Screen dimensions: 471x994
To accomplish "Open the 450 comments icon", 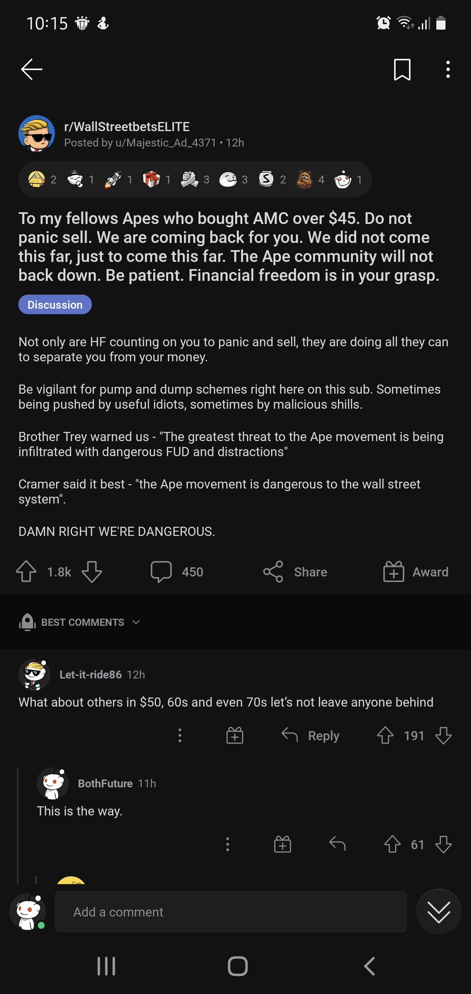I will tap(161, 572).
